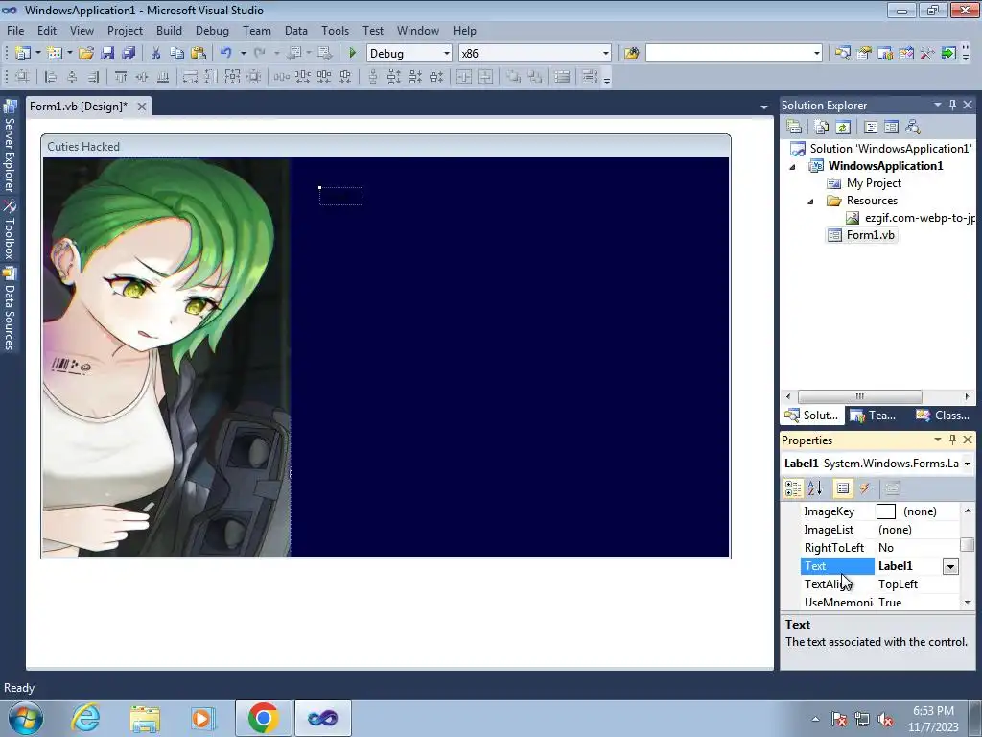Click the Refresh icon in Solution Explorer
This screenshot has width=982, height=737.
(843, 128)
